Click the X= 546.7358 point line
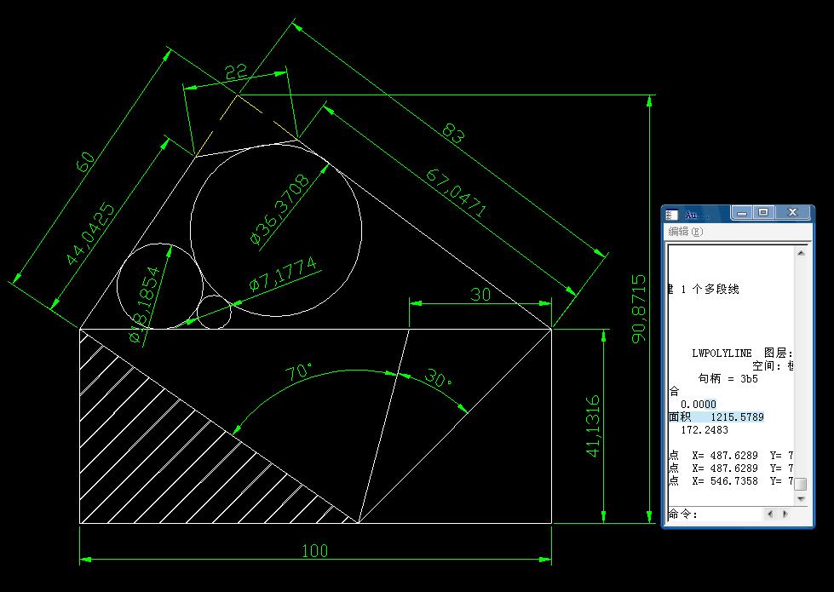 click(730, 480)
